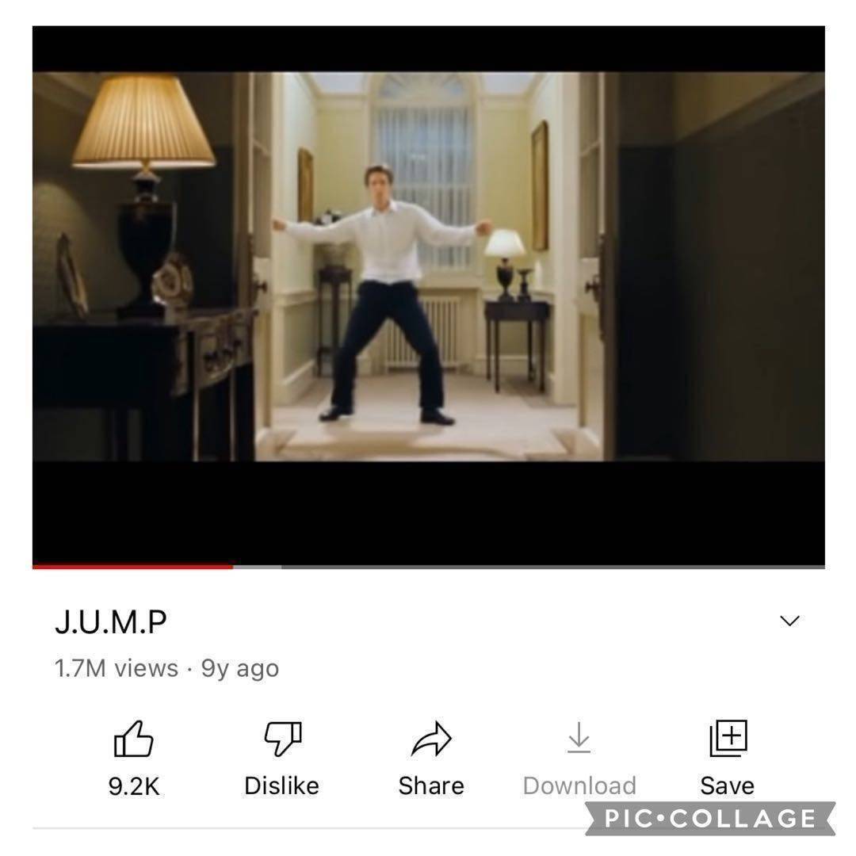The image size is (856, 856).
Task: Click the 1.7M views text
Action: point(117,668)
